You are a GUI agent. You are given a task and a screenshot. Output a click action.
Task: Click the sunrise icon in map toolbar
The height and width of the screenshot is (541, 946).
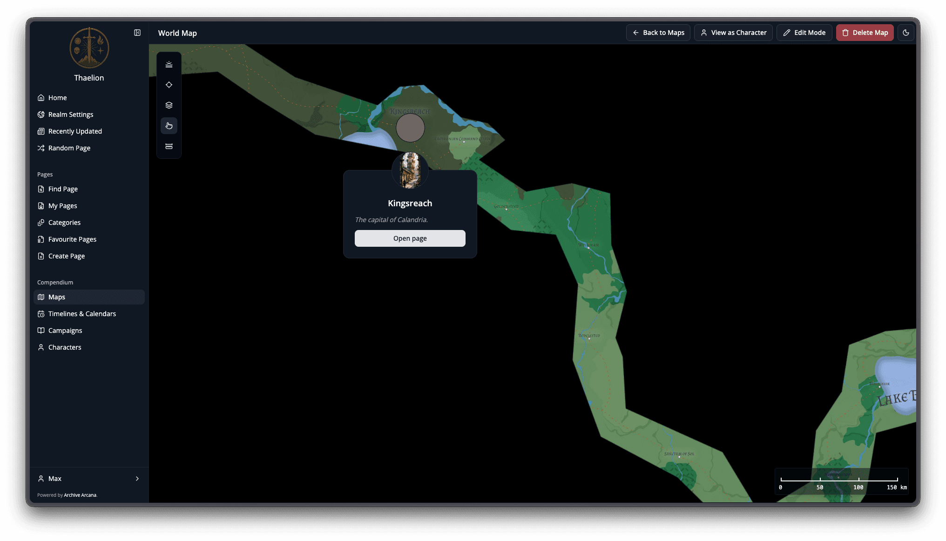[x=169, y=64]
